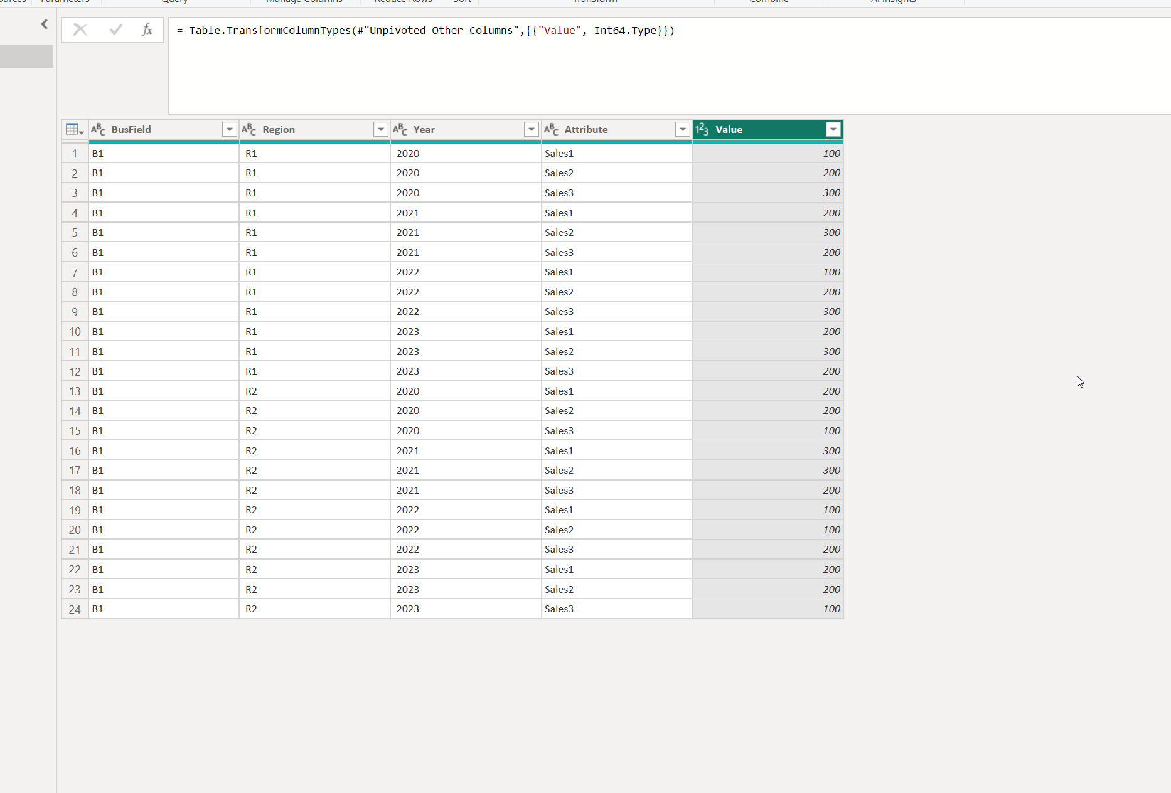Viewport: 1171px width, 793px height.
Task: Open Value column filter dropdown
Action: click(833, 129)
